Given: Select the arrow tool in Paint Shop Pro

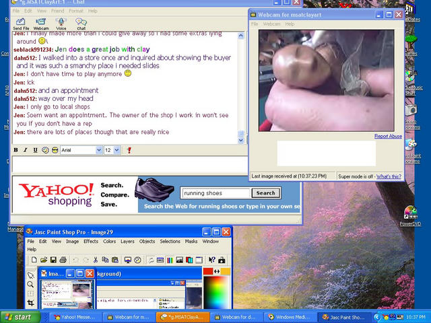Looking at the screenshot, I should [31, 275].
